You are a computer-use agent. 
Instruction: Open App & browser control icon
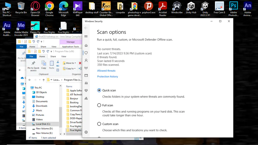click(x=86, y=75)
